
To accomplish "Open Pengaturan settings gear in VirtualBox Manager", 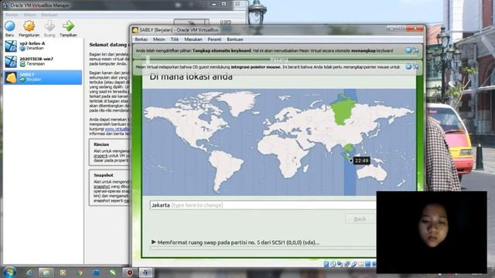I will pos(29,26).
